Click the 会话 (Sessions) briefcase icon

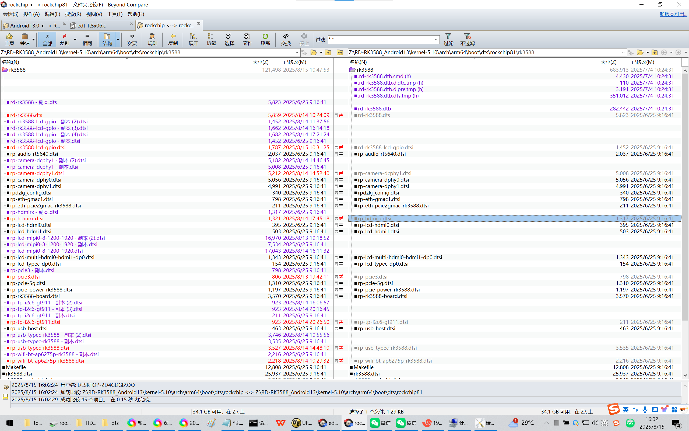point(25,39)
